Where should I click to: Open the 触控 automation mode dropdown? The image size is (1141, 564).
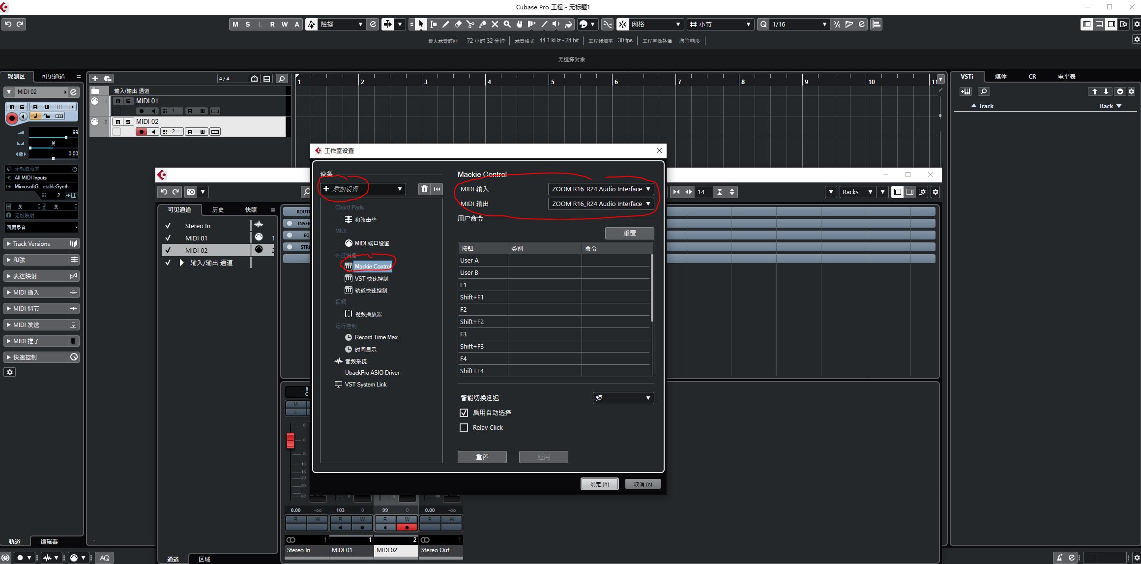(x=342, y=24)
